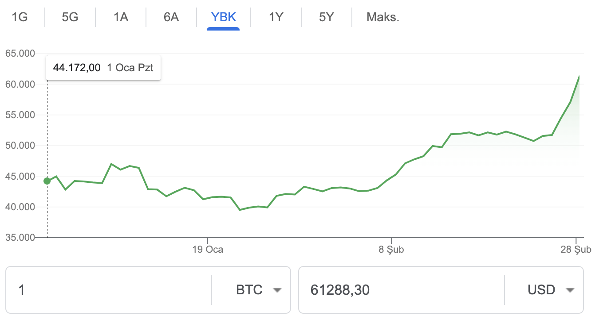The image size is (607, 316).
Task: Switch to the 5G time range tab
Action: coord(70,17)
